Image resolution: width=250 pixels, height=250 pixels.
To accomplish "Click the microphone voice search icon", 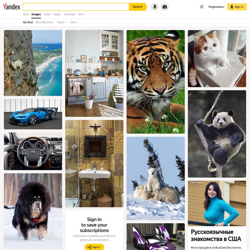I will [155, 7].
